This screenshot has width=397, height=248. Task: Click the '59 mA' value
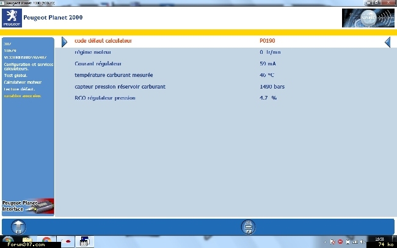(x=268, y=64)
